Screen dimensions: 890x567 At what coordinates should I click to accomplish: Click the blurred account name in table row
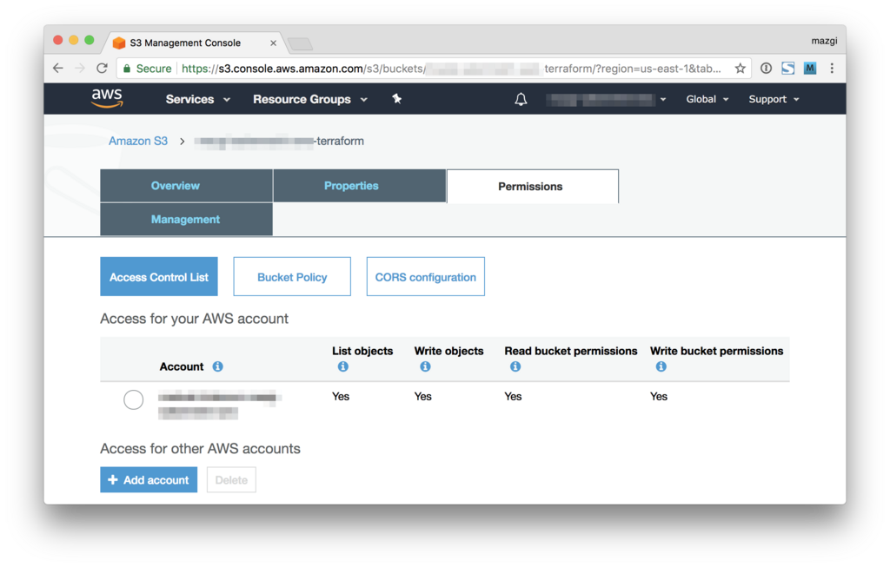[220, 405]
